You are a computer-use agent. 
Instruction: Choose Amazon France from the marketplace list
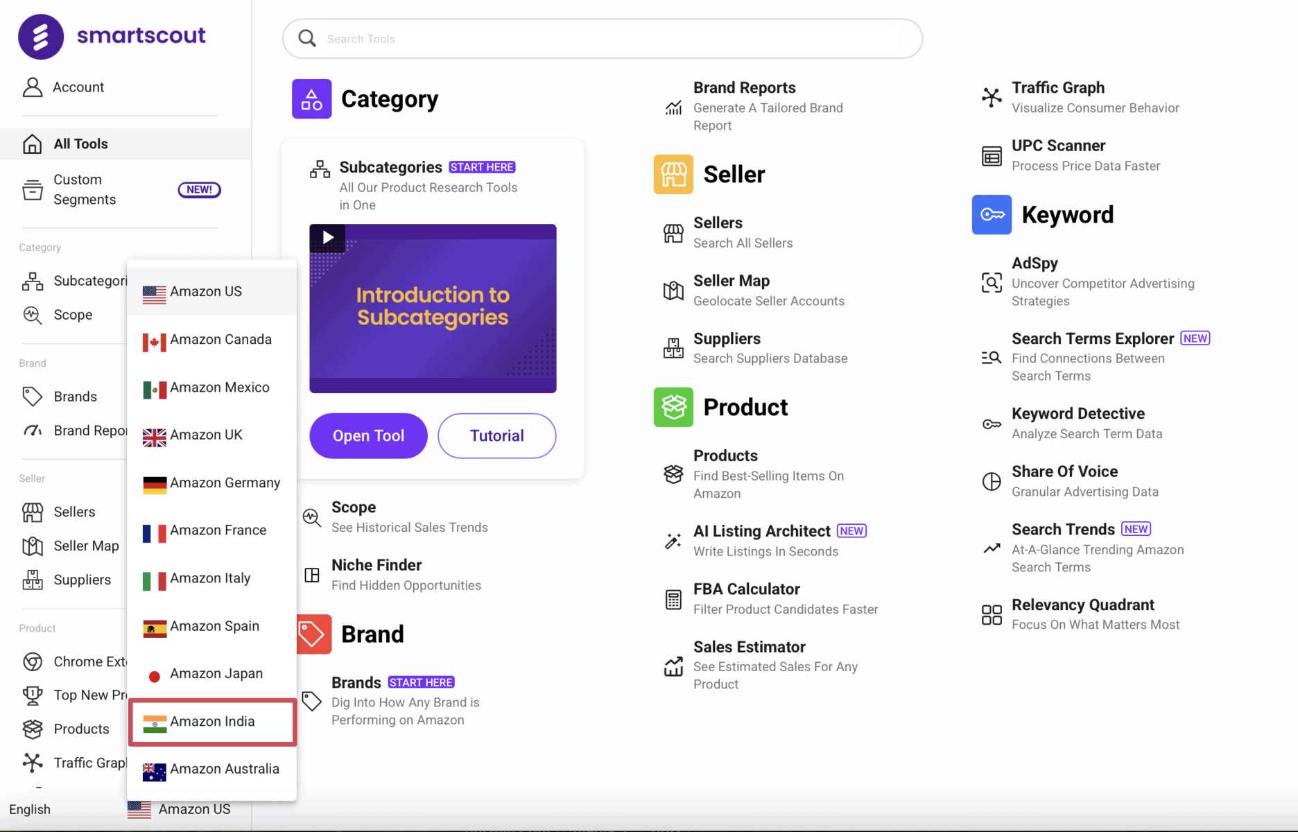coord(212,530)
